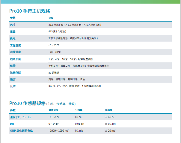Click the '语言' parameter label
The height and width of the screenshot is (143, 181).
coord(13,79)
